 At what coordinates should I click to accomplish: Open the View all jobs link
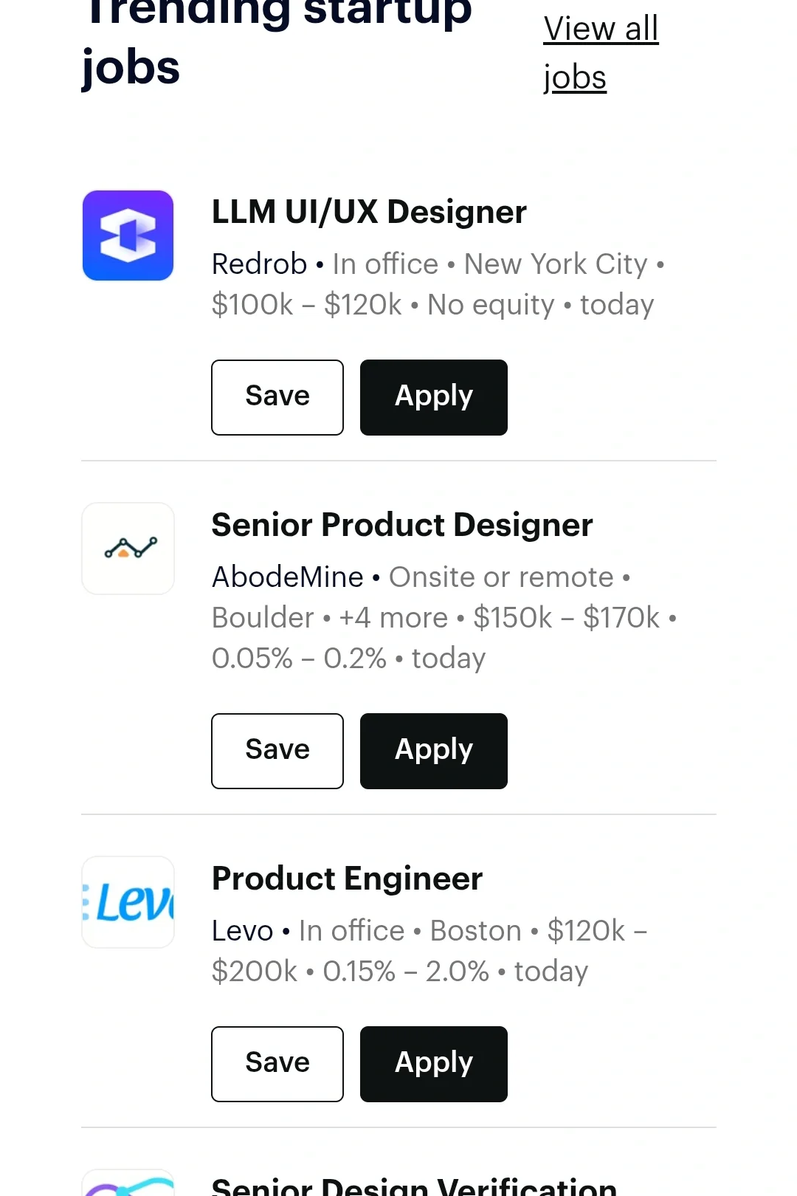point(600,53)
